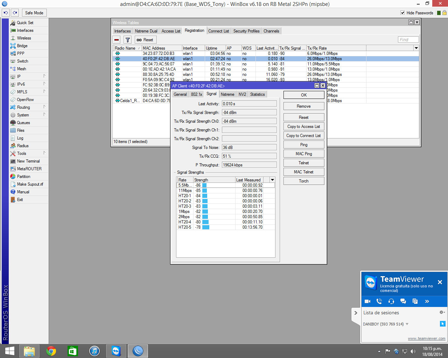Open the TeamViewer chat icon
Image resolution: width=448 pixels, height=358 pixels.
403,301
